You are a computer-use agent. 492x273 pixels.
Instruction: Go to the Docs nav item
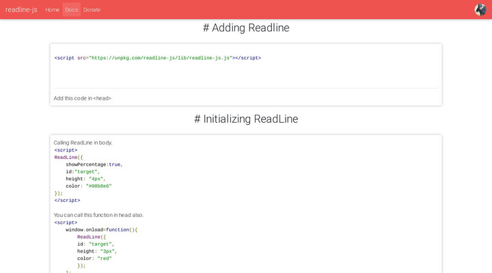(x=72, y=10)
